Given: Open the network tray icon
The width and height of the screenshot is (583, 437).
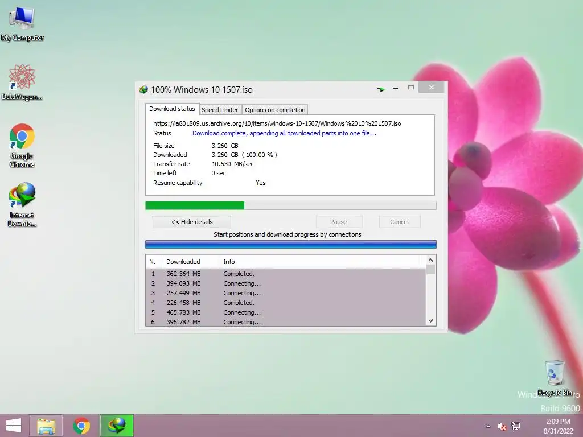Looking at the screenshot, I should click(516, 426).
